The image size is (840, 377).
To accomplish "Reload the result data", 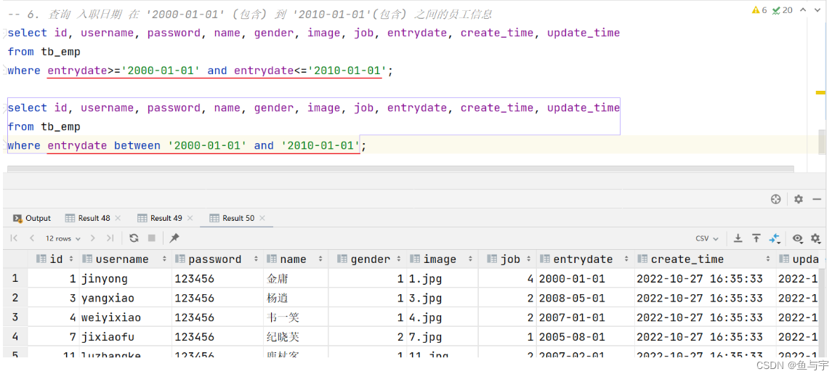I will click(x=134, y=238).
